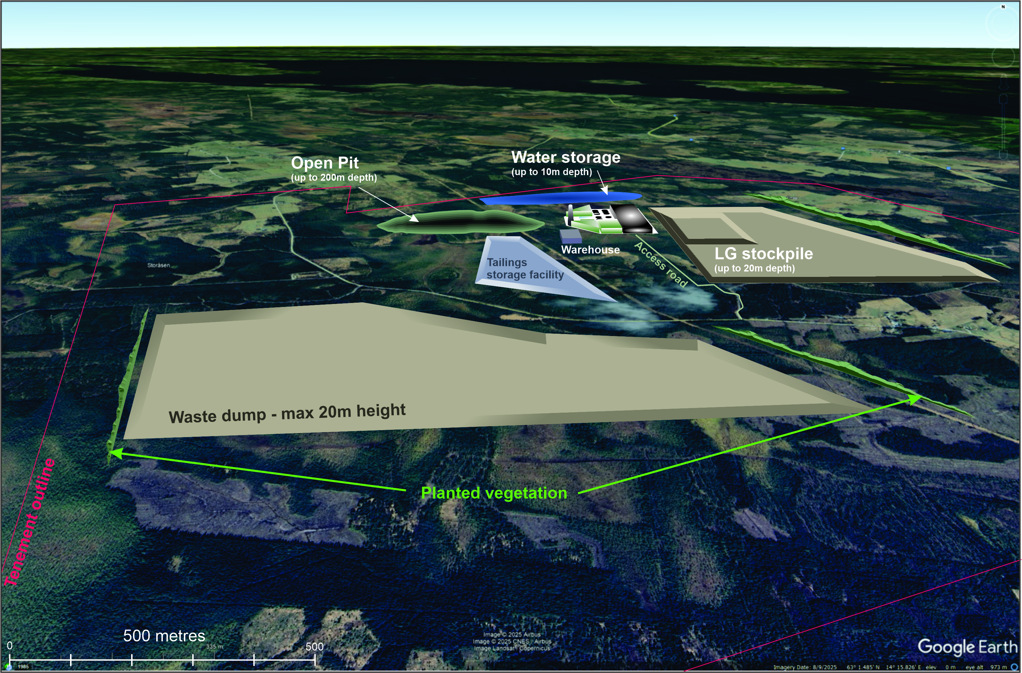Viewport: 1022px width, 673px height.
Task: Click the look-around compass ring
Action: pos(989,24)
